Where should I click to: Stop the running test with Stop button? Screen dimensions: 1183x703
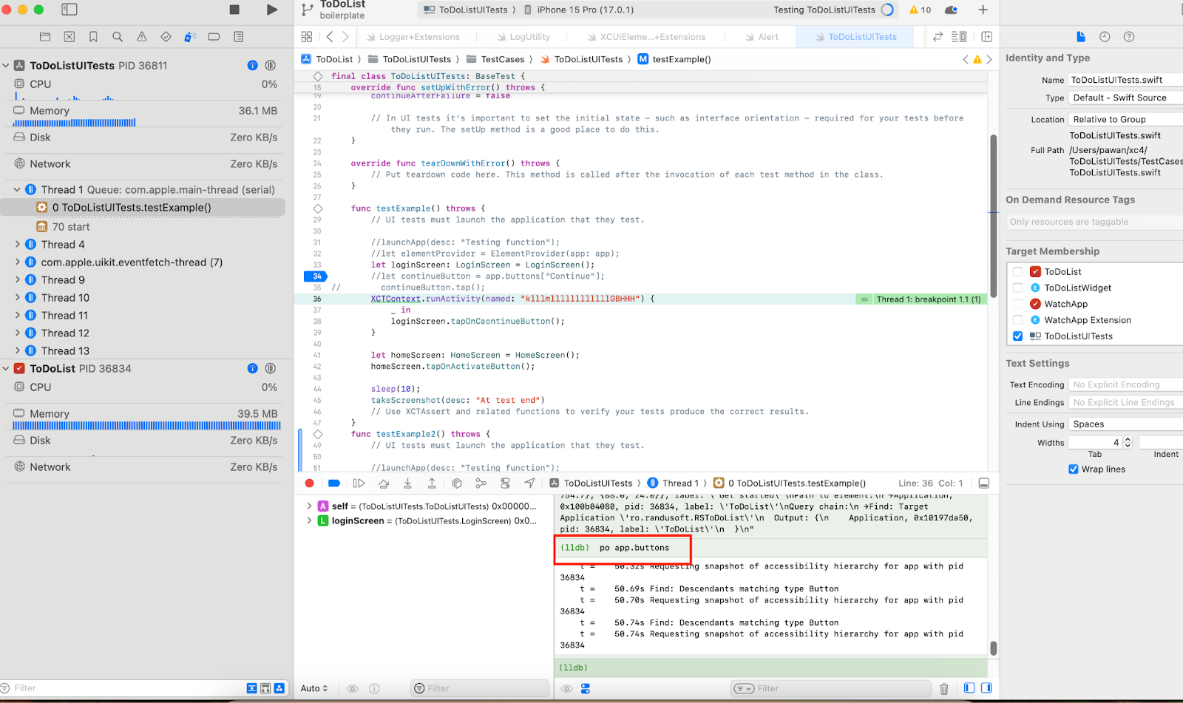pyautogui.click(x=234, y=10)
